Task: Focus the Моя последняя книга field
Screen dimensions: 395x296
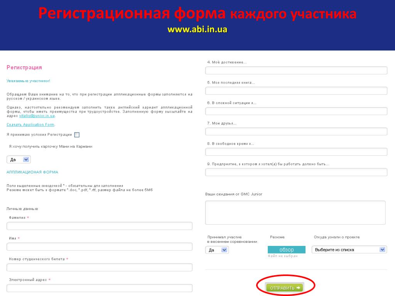Action: pyautogui.click(x=296, y=91)
